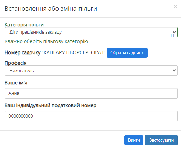
Task: Click the Ваш індивідульний податковий номер label
Action: pos(50,105)
